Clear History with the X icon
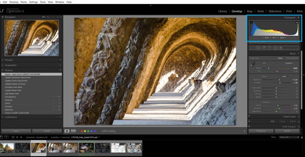Screen dimensions: 305x157 [60, 70]
